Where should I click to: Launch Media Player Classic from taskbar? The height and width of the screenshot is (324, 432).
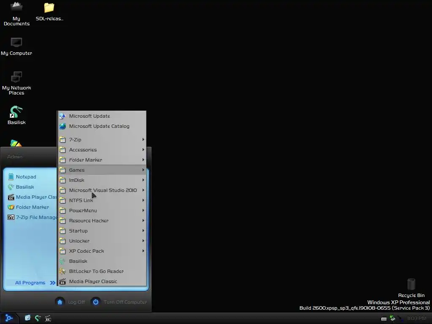coord(48,319)
